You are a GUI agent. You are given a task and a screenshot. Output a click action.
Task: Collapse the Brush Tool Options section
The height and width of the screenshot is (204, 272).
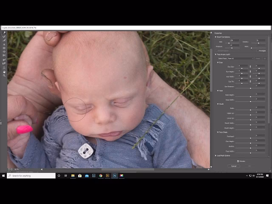tap(215, 37)
